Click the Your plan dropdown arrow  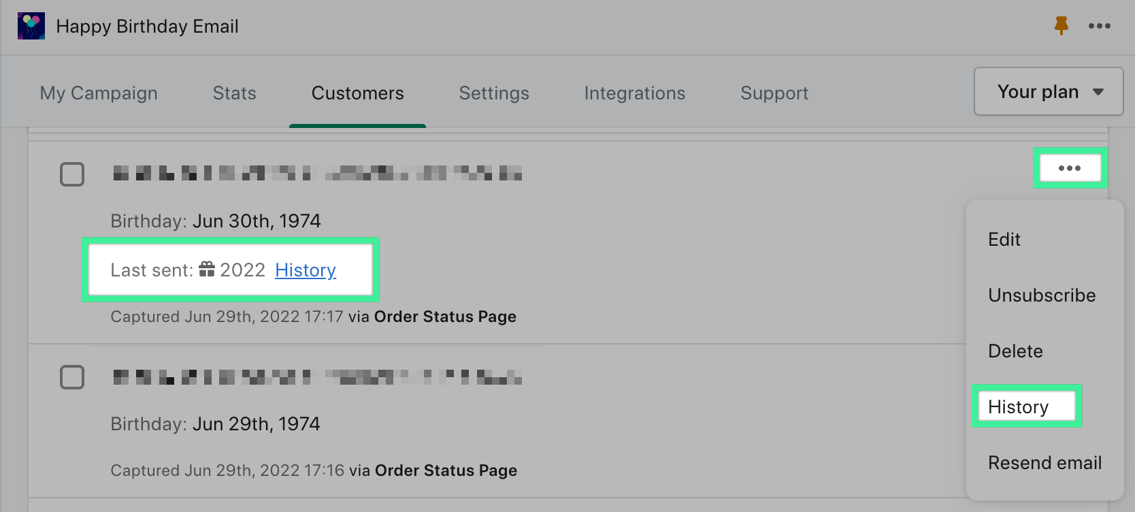pyautogui.click(x=1098, y=92)
